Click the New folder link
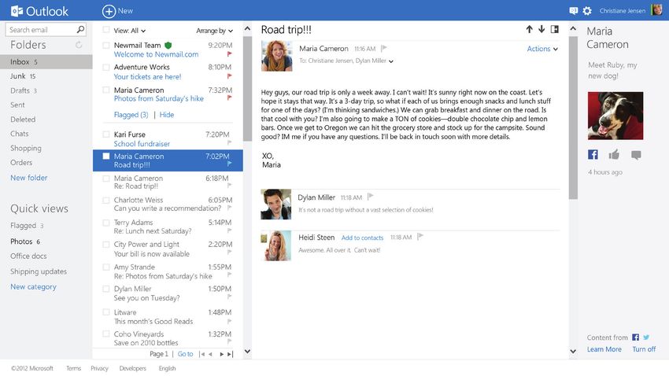This screenshot has height=376, width=669. (x=28, y=178)
